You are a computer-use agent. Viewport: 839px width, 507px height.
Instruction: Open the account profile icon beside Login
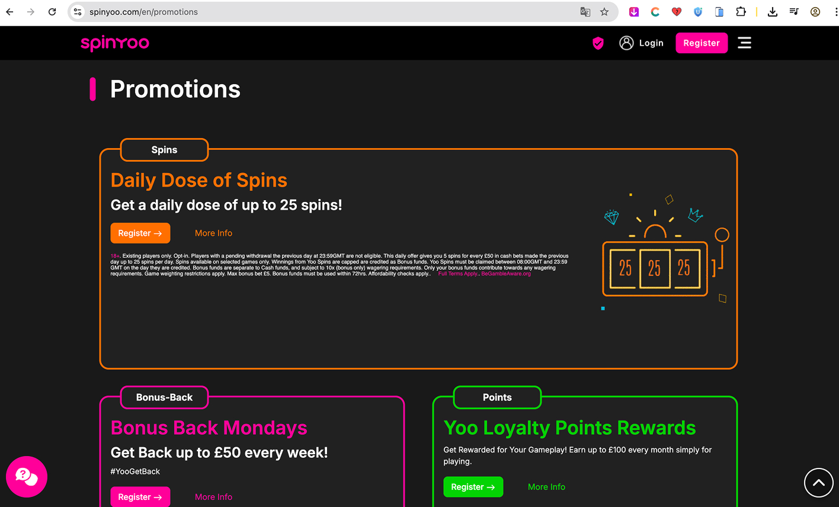tap(626, 43)
